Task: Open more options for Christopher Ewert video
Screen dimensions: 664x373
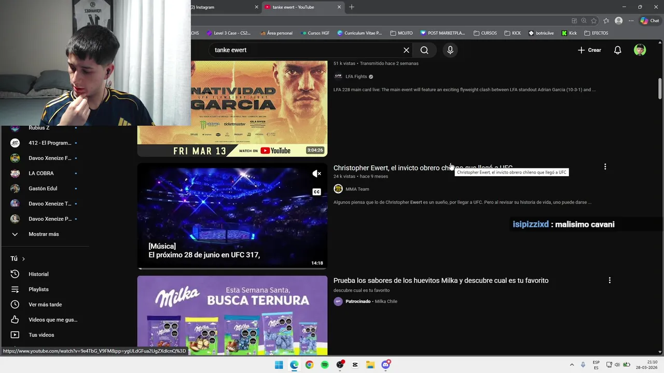Action: 605,167
